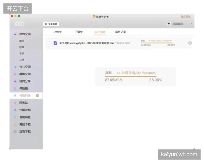The width and height of the screenshot is (204, 163).
Task: Switch to the 上传中 tab
Action: click(x=58, y=32)
